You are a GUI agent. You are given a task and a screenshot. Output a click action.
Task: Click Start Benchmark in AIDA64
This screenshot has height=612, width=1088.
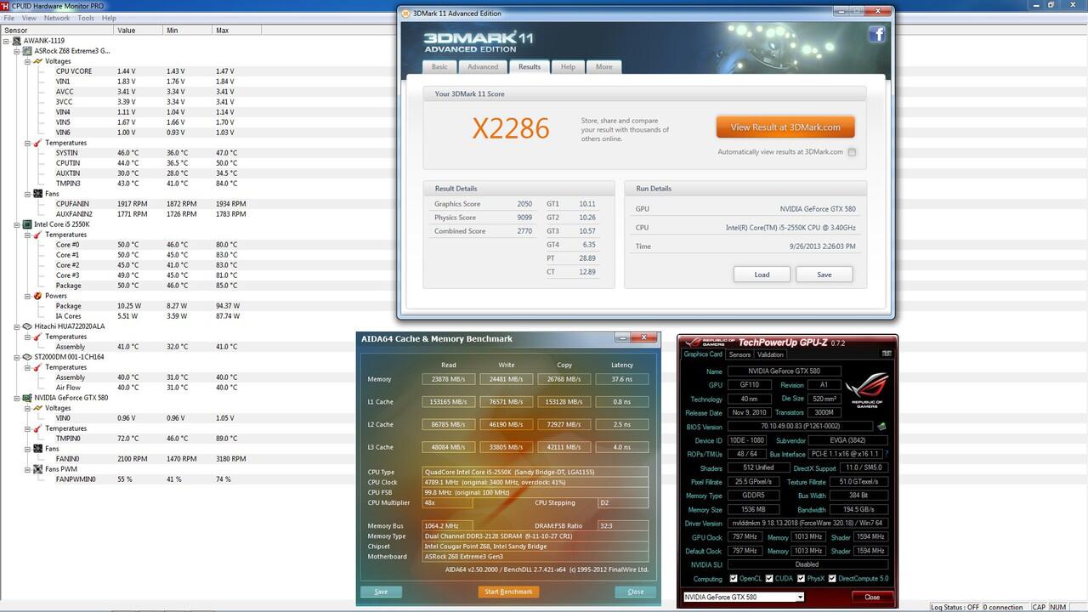508,592
